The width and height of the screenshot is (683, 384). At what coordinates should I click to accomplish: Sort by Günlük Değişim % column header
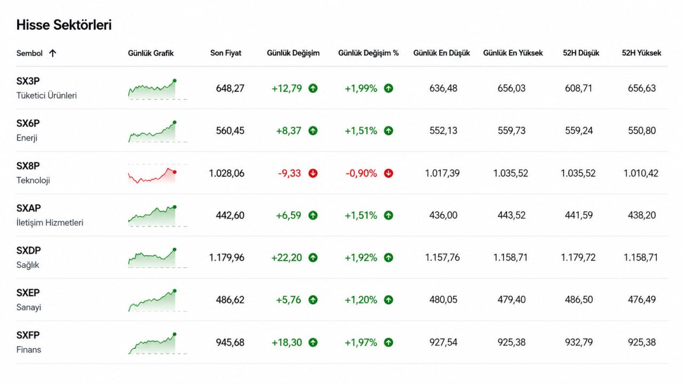(x=368, y=53)
